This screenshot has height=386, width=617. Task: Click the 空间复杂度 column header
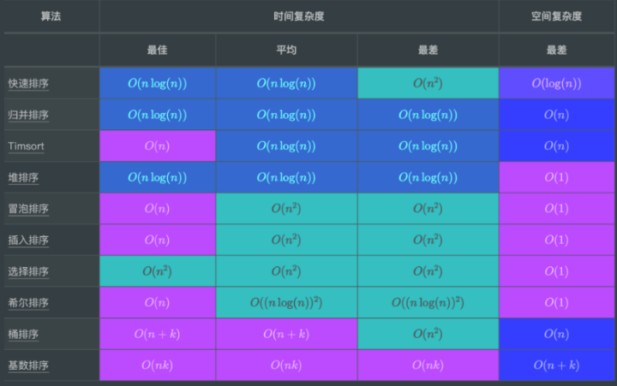(x=556, y=16)
